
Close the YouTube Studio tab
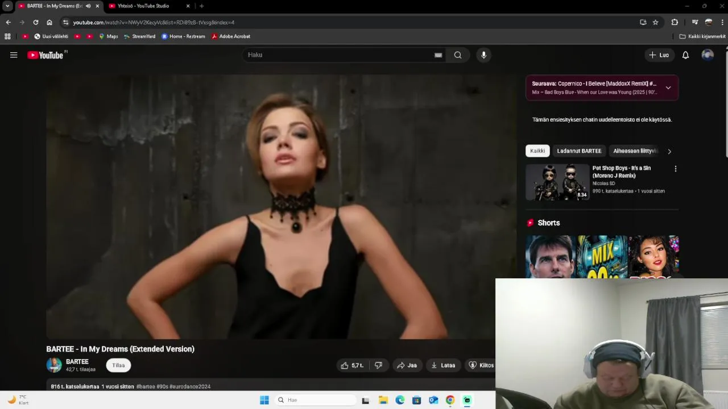(188, 6)
